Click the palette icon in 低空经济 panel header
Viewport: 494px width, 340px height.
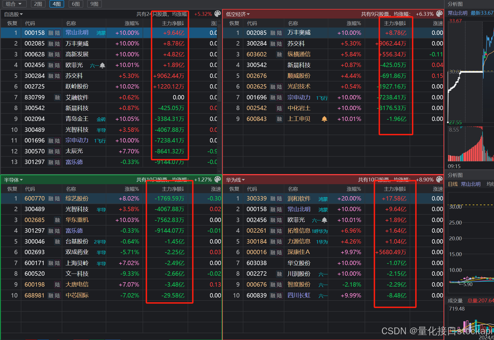click(x=439, y=14)
